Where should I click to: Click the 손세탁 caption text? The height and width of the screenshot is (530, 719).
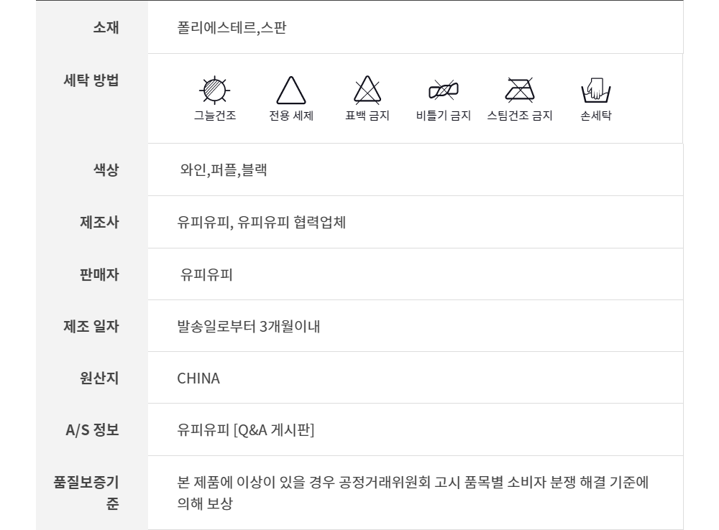(595, 116)
